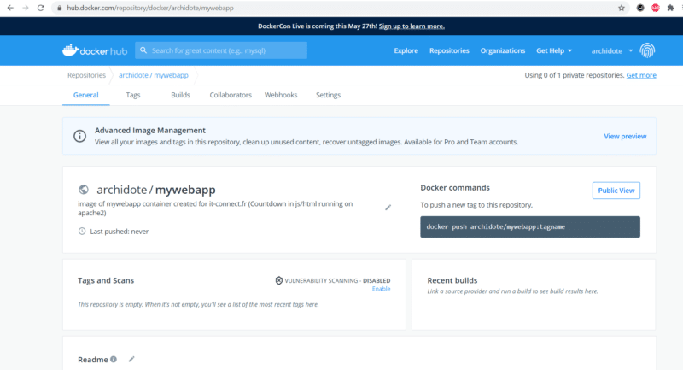
Task: Click the Readme info icon
Action: 114,359
